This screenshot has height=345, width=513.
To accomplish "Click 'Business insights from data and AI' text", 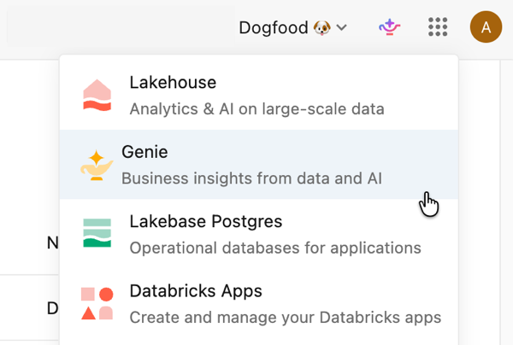I will (251, 178).
